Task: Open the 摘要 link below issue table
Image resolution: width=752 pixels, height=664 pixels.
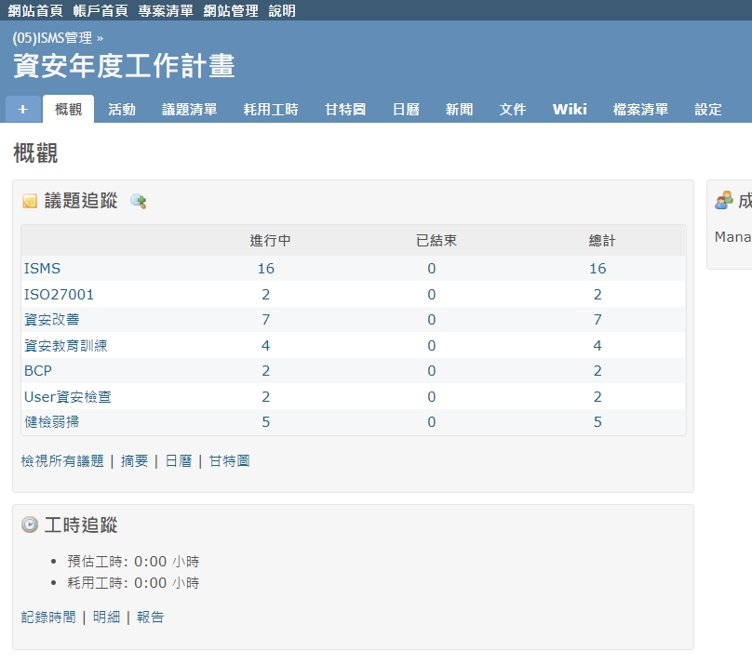Action: (134, 460)
